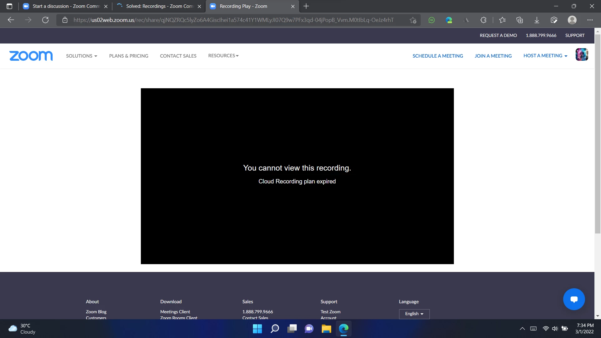The width and height of the screenshot is (601, 338).
Task: Add this page to favorites
Action: coord(413,20)
